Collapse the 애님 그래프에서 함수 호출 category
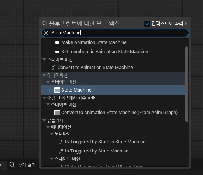The height and width of the screenshot is (175, 203). (44, 98)
